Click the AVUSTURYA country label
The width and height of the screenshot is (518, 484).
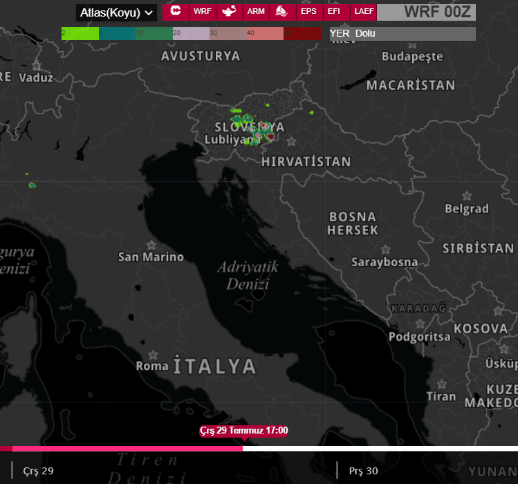201,56
